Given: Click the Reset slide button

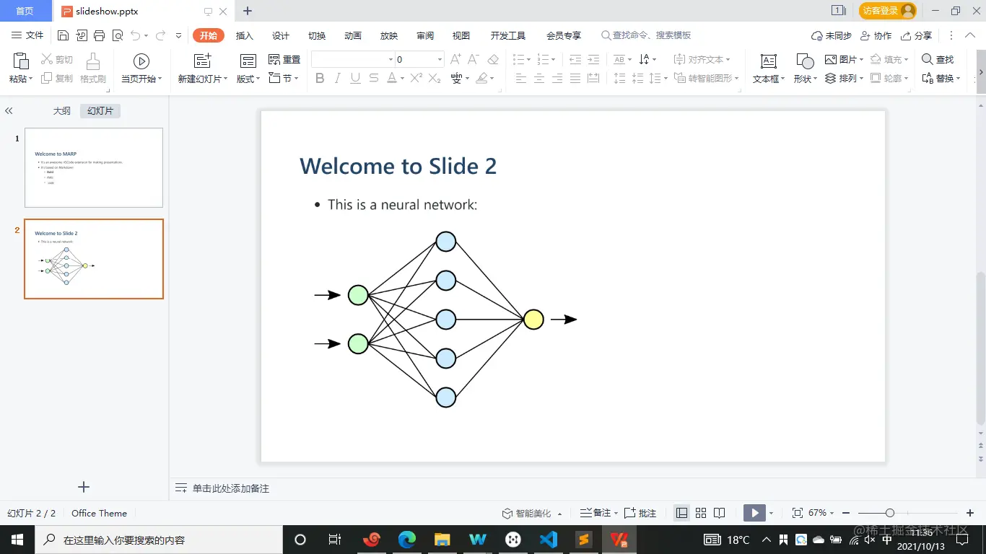Looking at the screenshot, I should click(284, 59).
